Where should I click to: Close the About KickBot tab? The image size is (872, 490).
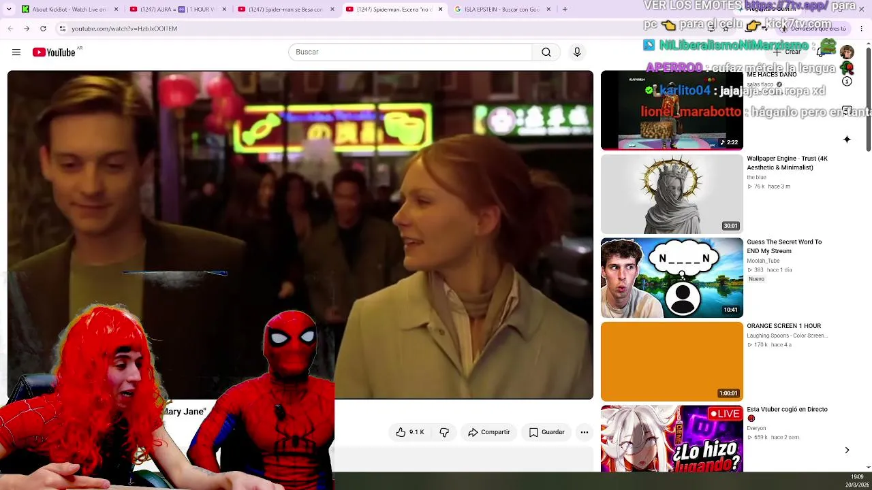pyautogui.click(x=116, y=10)
